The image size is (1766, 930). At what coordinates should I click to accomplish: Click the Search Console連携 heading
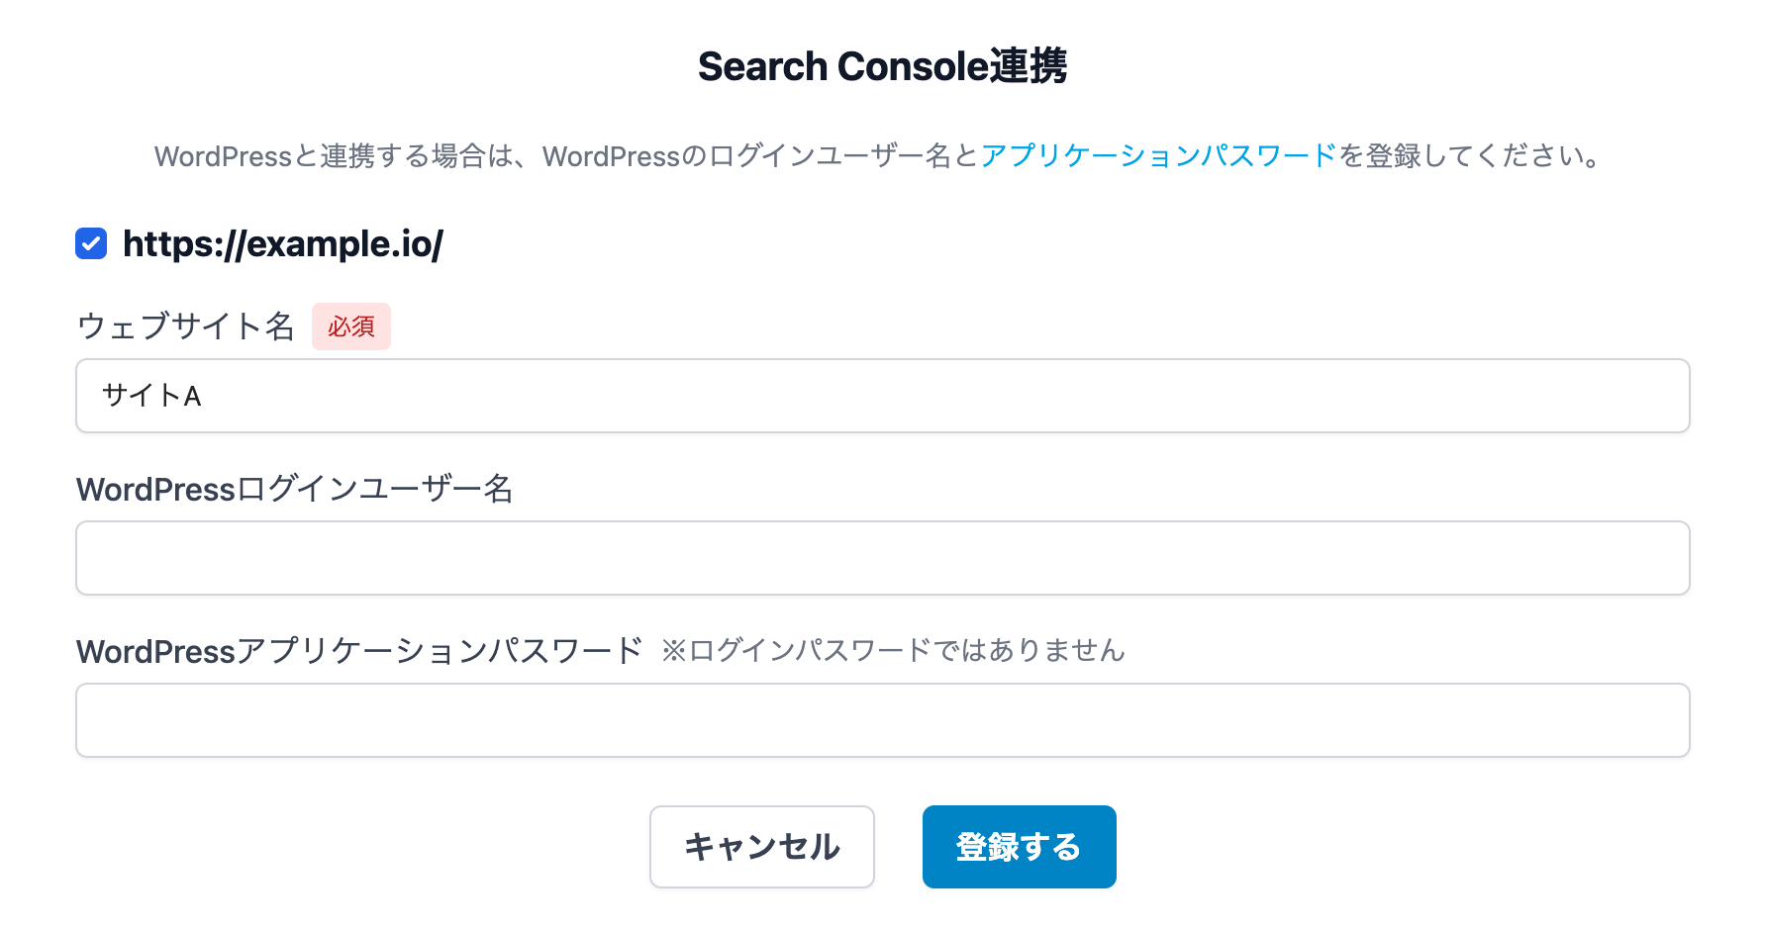pos(882,66)
